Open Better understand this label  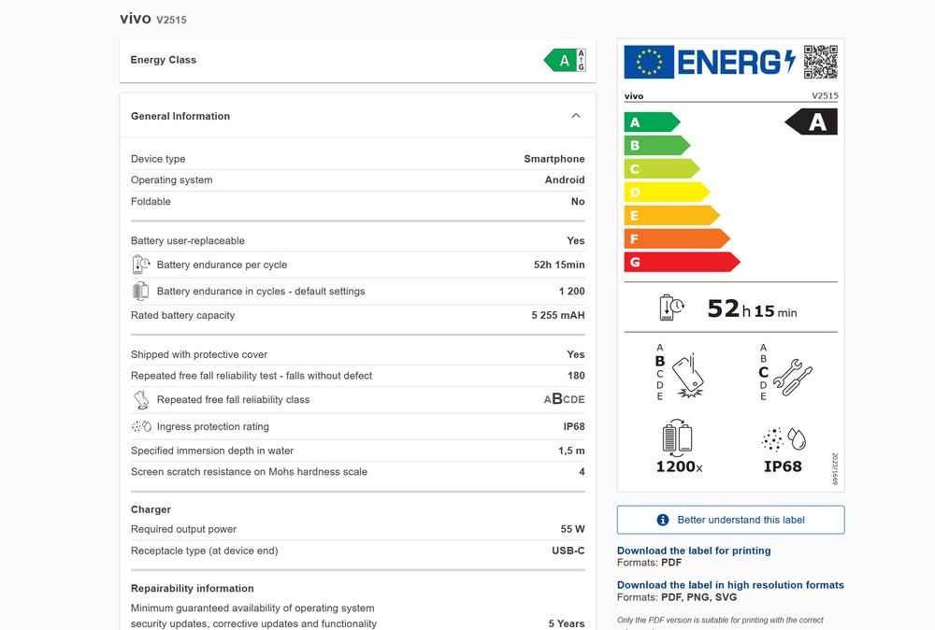click(730, 520)
